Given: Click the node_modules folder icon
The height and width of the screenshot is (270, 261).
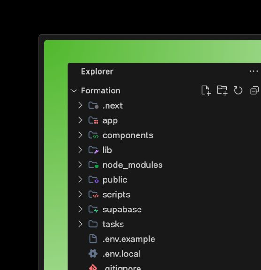Looking at the screenshot, I should coord(93,165).
